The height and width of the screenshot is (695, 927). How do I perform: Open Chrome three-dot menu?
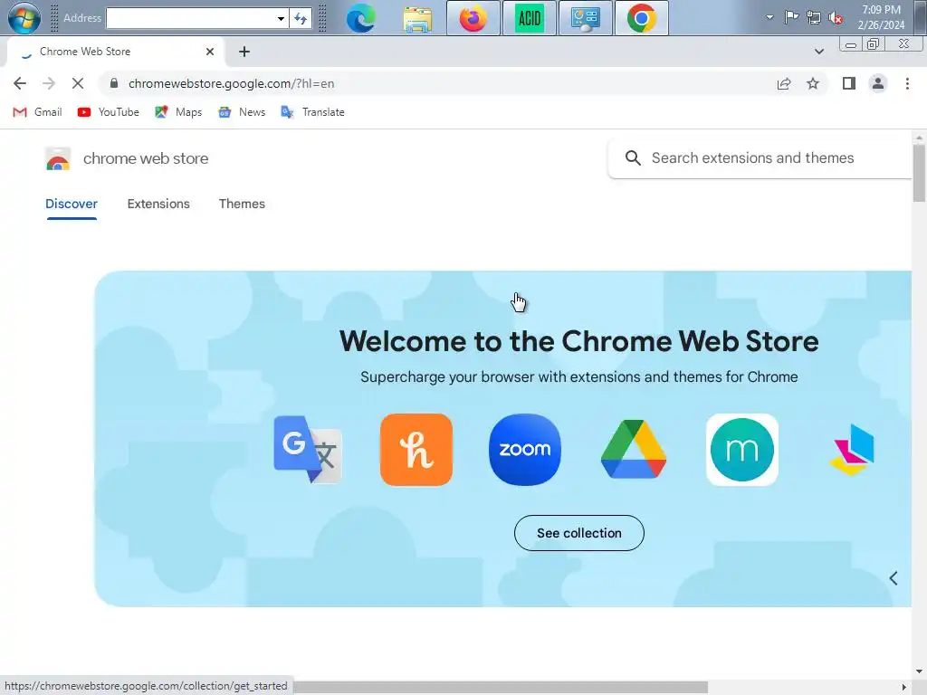tap(907, 83)
